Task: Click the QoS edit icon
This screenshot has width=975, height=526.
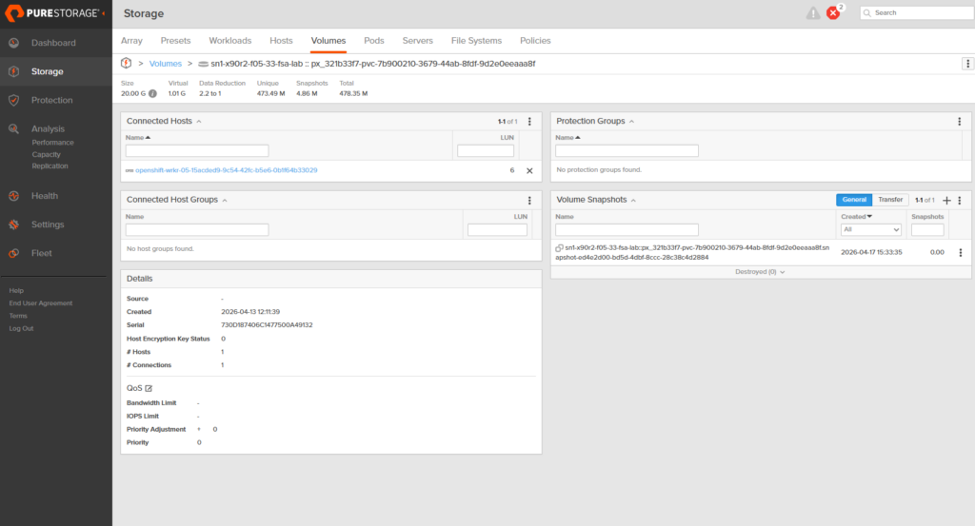Action: [x=149, y=388]
